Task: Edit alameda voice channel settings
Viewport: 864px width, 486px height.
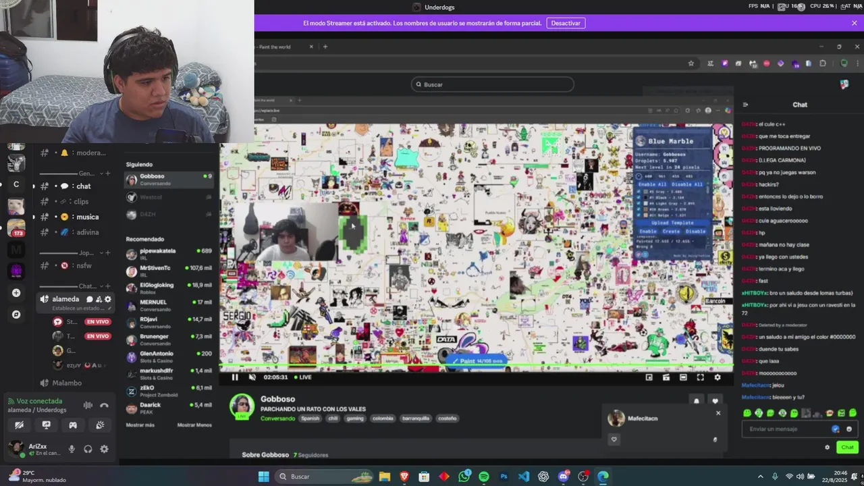Action: (x=108, y=299)
